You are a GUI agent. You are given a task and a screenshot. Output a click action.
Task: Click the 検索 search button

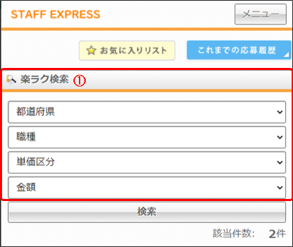click(147, 212)
